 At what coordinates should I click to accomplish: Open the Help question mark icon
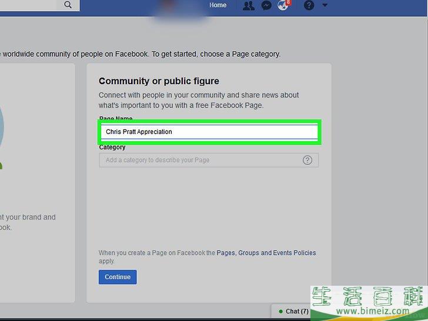pyautogui.click(x=309, y=5)
